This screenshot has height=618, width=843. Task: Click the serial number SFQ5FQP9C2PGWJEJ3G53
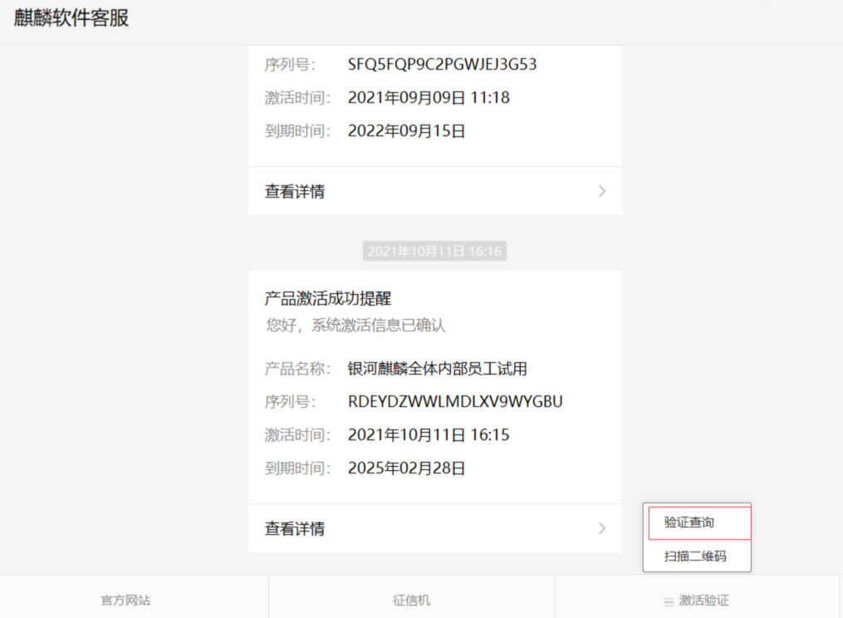pyautogui.click(x=442, y=65)
